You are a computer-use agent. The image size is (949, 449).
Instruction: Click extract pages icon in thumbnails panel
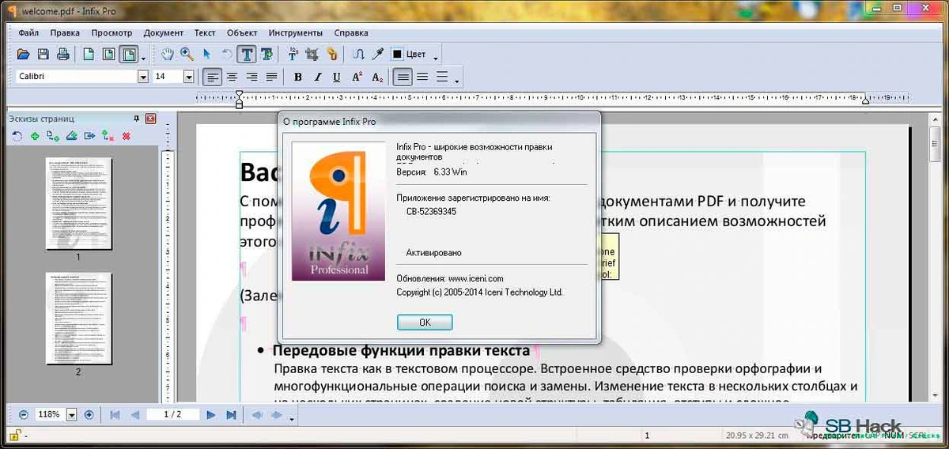click(x=89, y=137)
